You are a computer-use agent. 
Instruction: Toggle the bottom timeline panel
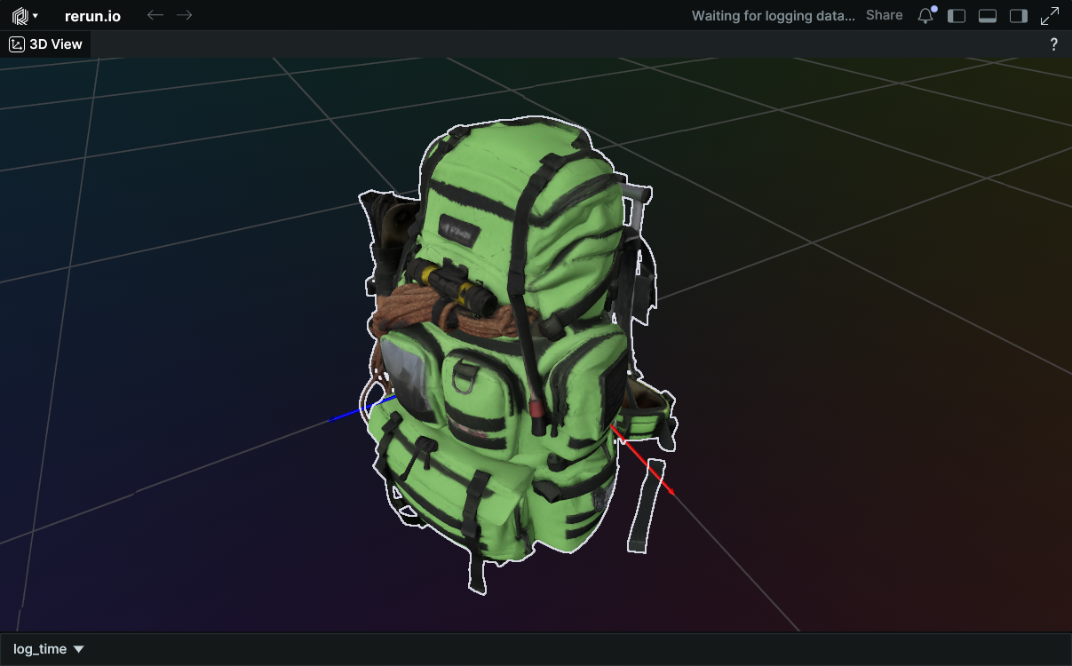coord(988,16)
